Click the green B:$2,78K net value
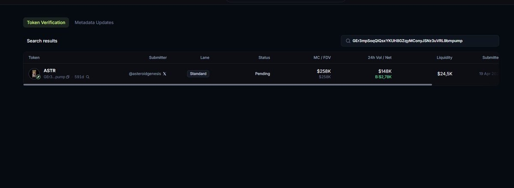 pos(383,77)
